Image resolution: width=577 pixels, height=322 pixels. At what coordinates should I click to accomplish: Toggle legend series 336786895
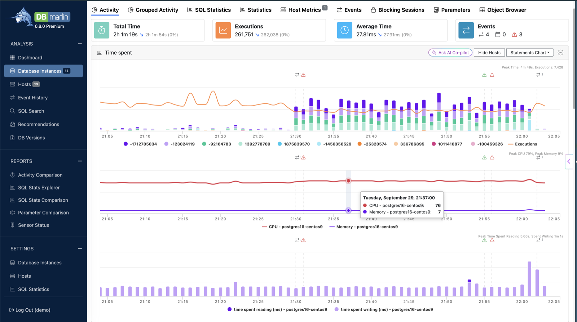coord(409,144)
